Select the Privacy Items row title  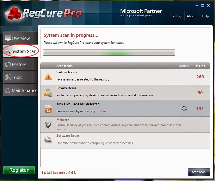click(x=66, y=88)
